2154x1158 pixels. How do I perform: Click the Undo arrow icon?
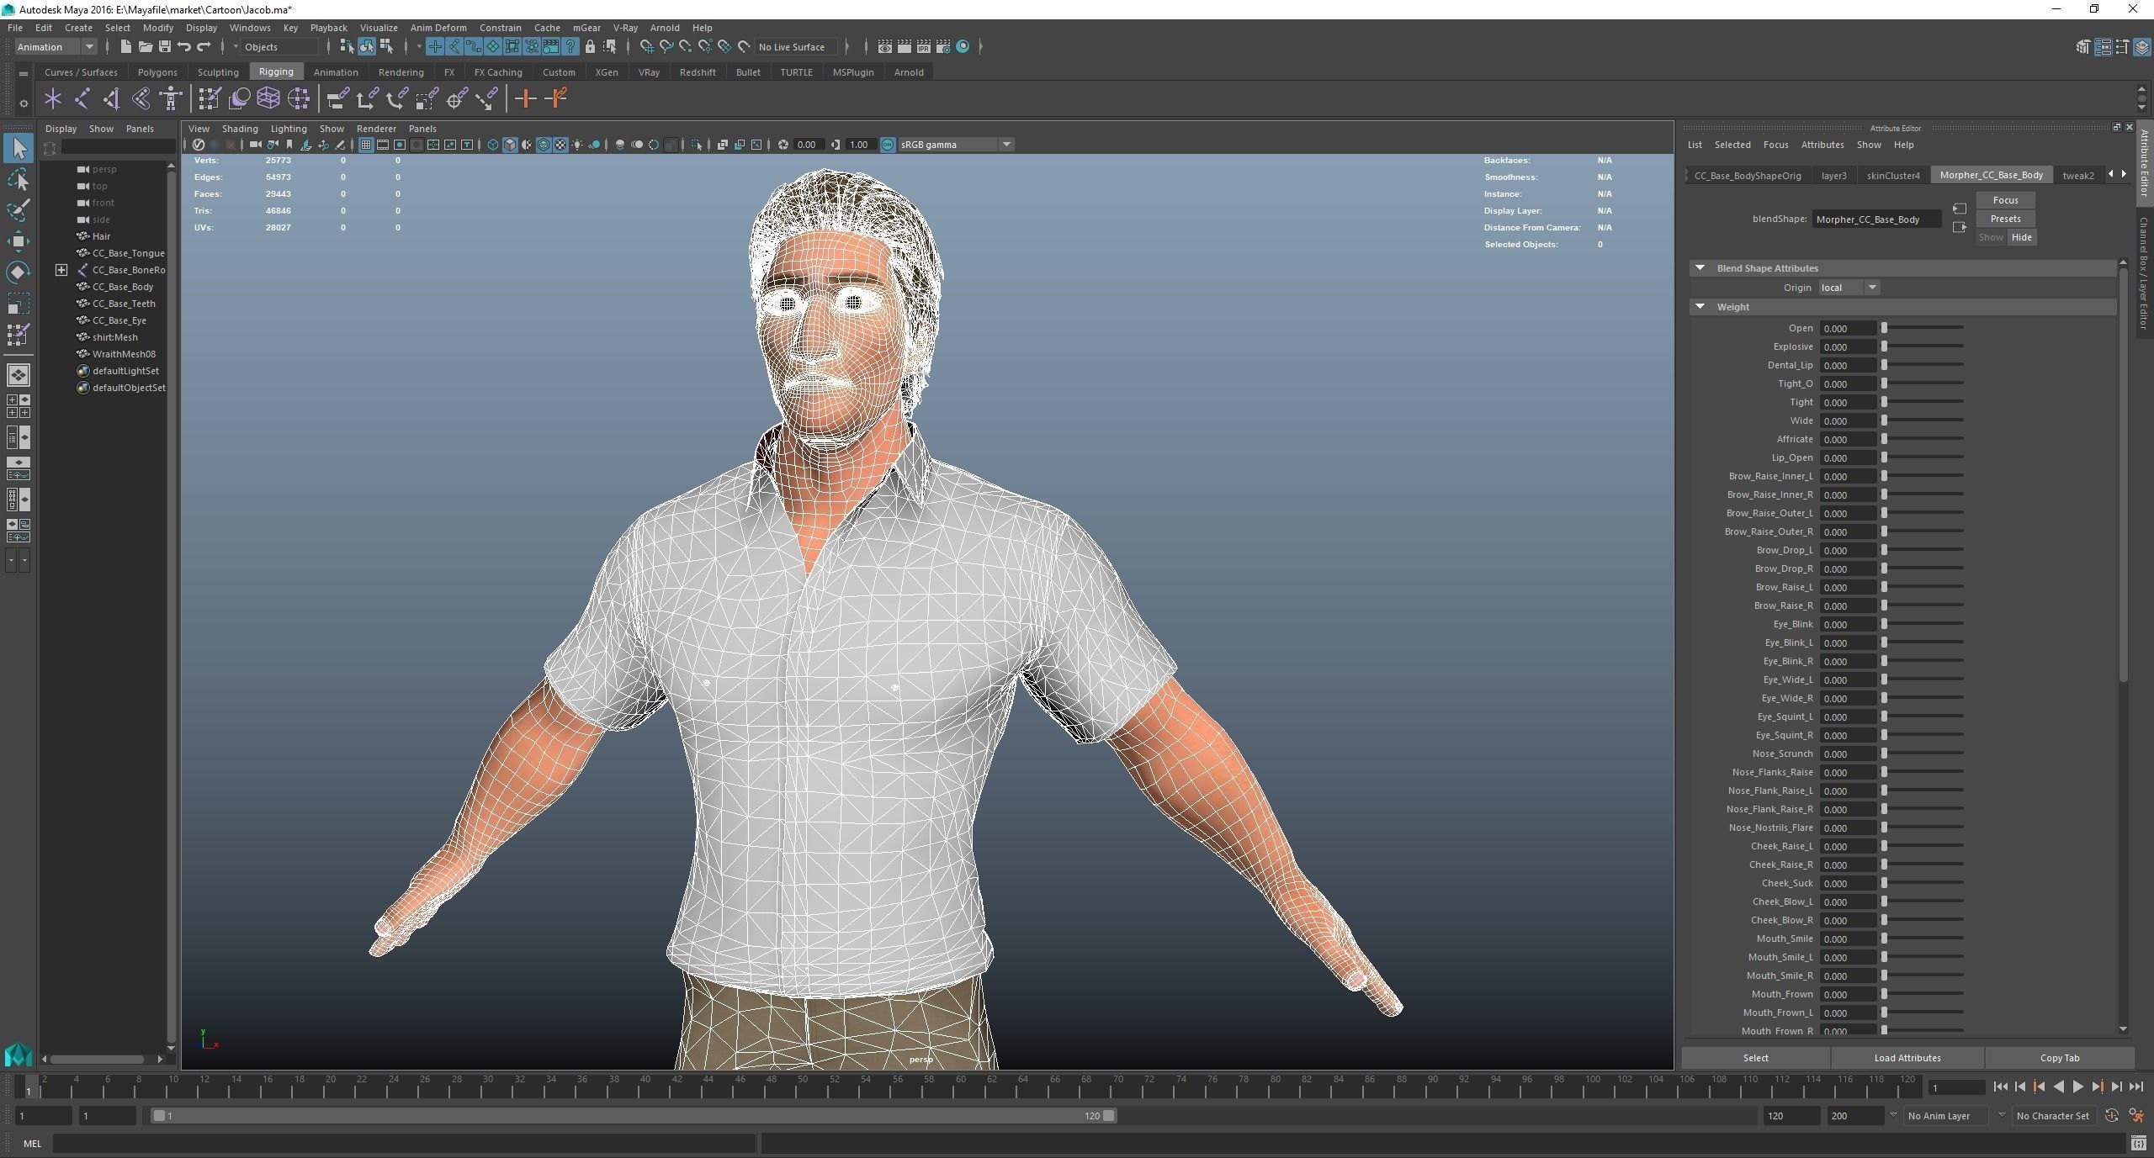[184, 46]
